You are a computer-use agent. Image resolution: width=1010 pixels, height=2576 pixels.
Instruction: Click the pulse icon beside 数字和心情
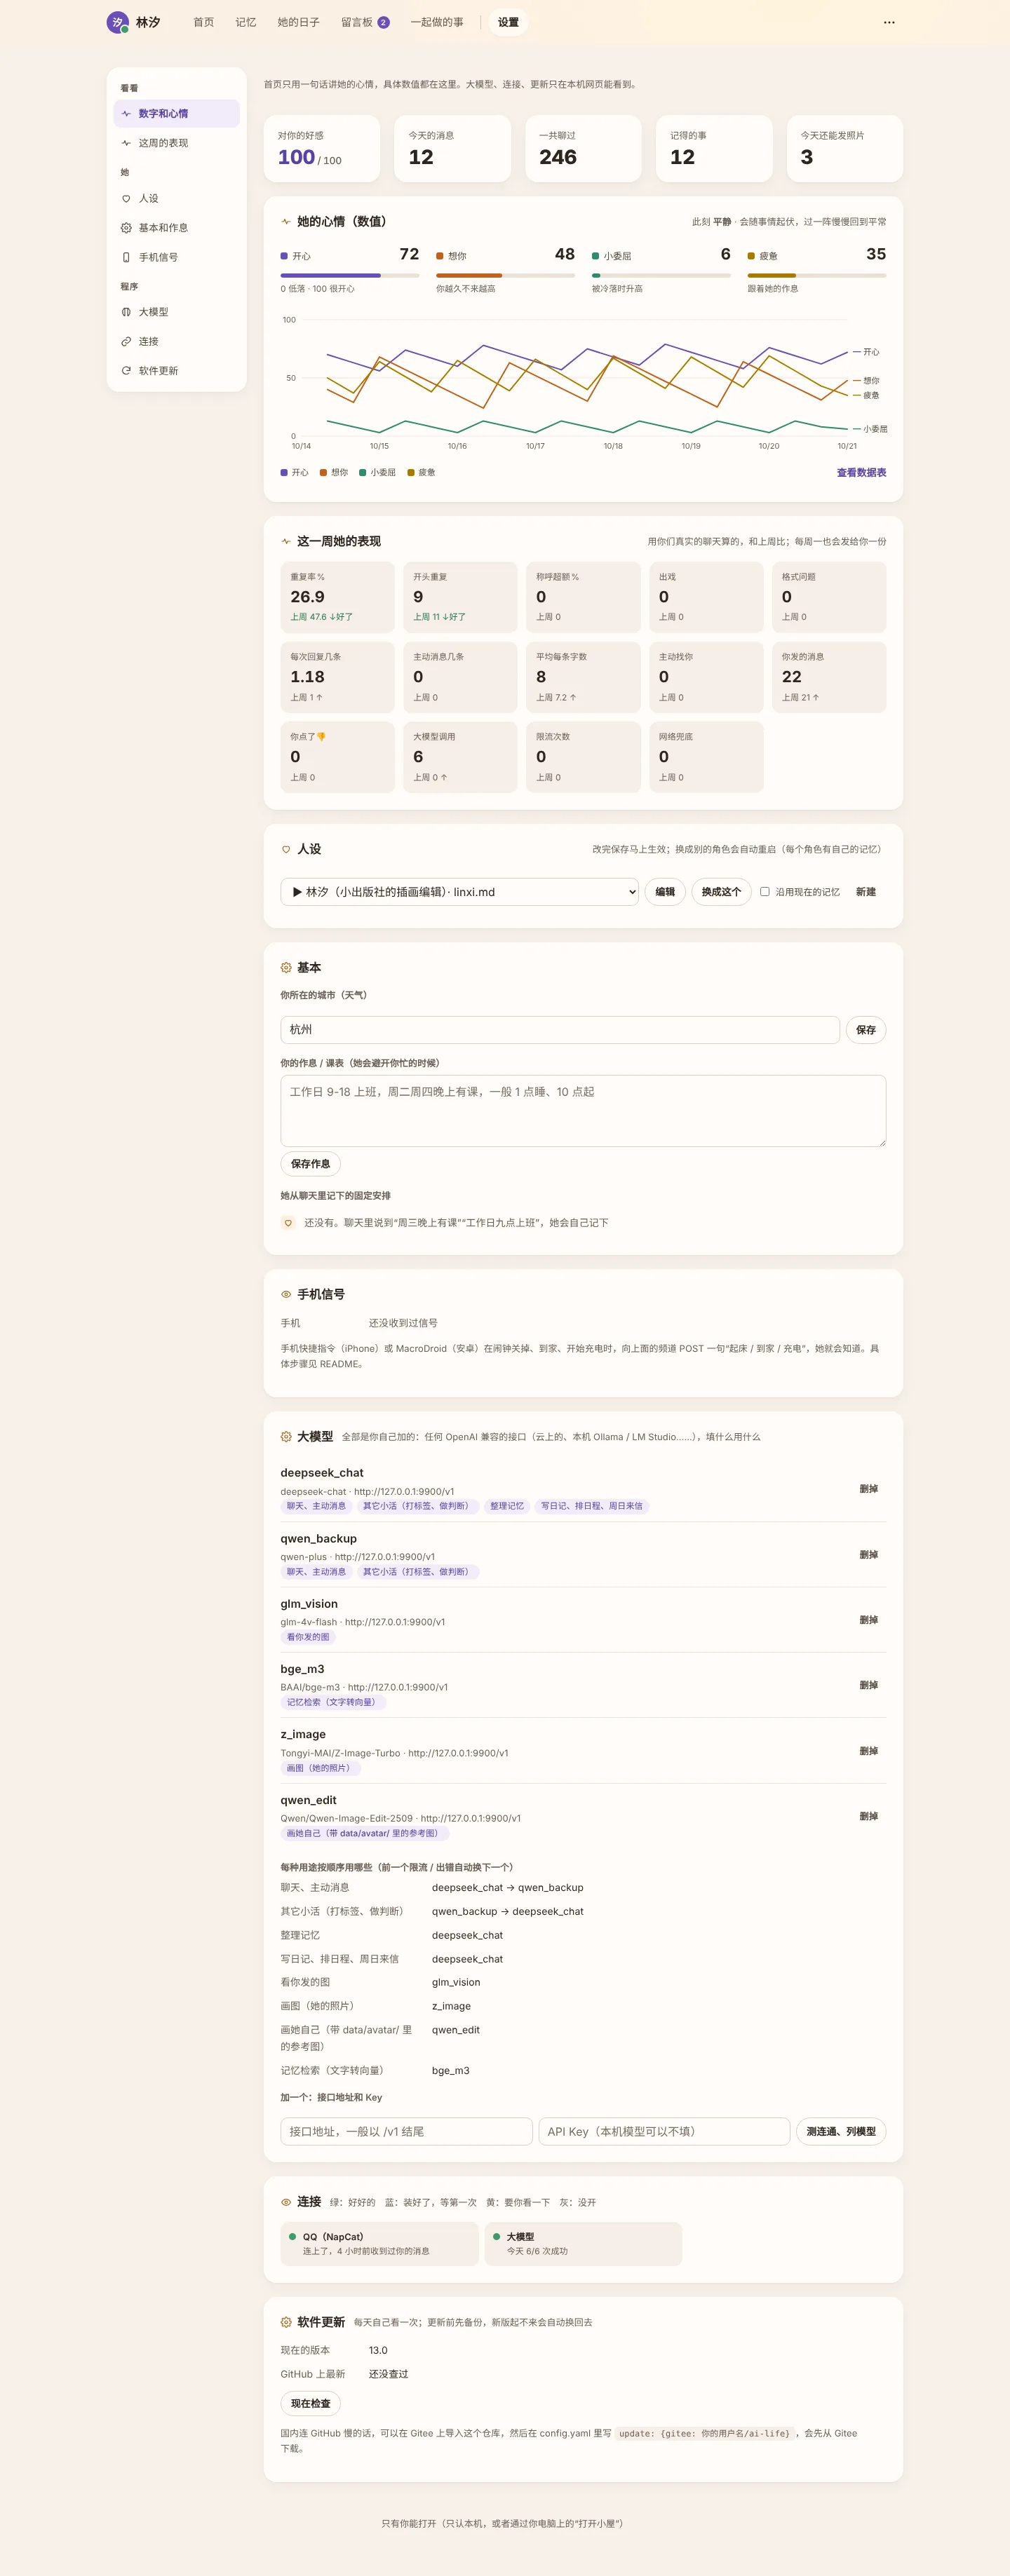[x=126, y=114]
